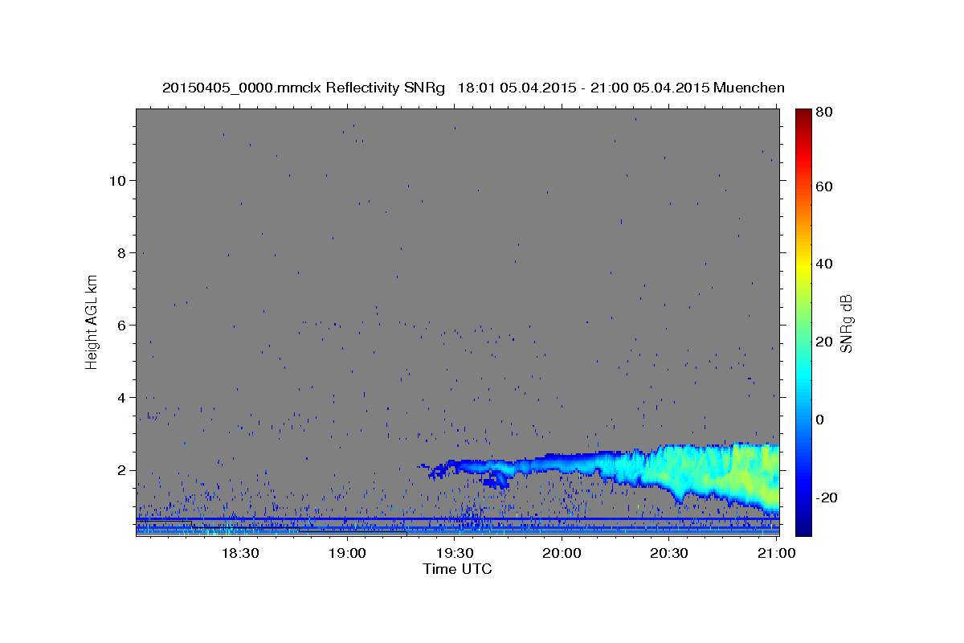Select the 18:30 time tick label
Viewport: 964px width, 643px height.
[239, 553]
